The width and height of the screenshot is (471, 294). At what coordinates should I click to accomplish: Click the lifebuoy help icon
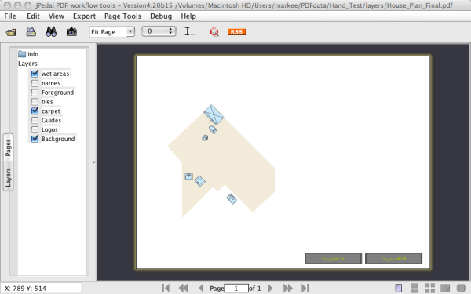tap(214, 32)
